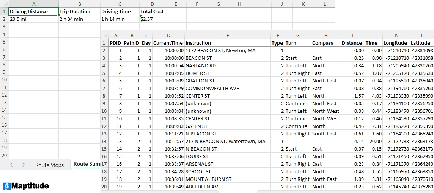Select the CurrentTime header cell
This screenshot has height=193, width=434.
click(168, 43)
